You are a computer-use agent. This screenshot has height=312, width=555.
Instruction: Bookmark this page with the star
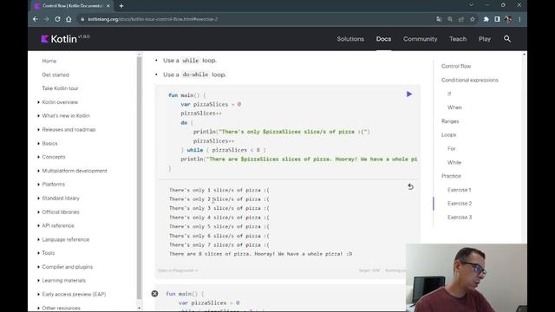[x=472, y=19]
